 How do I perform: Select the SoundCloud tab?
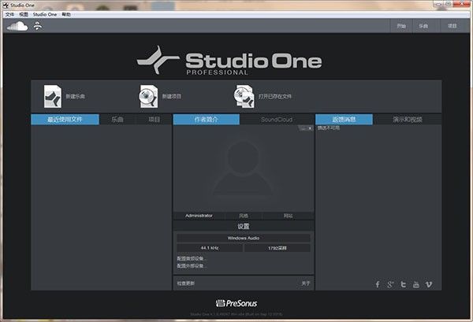(277, 120)
